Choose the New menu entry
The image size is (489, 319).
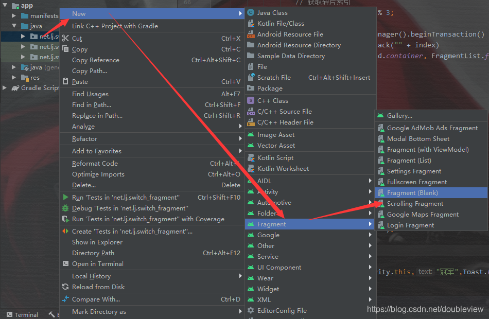[152, 14]
